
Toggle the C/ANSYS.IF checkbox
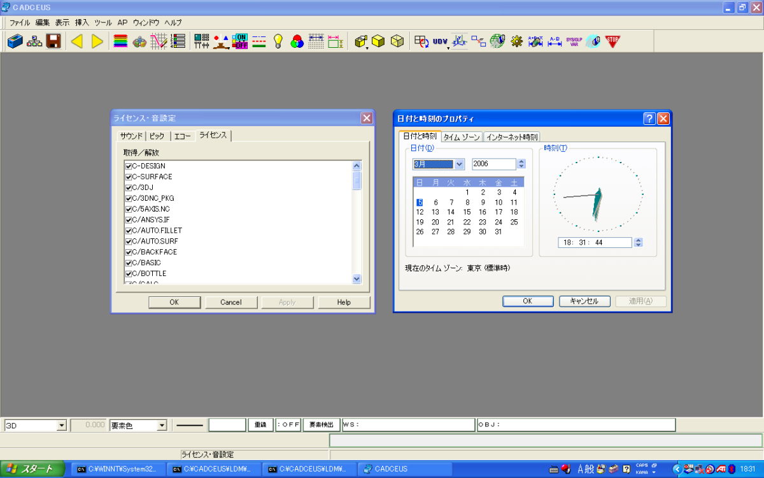(x=129, y=220)
